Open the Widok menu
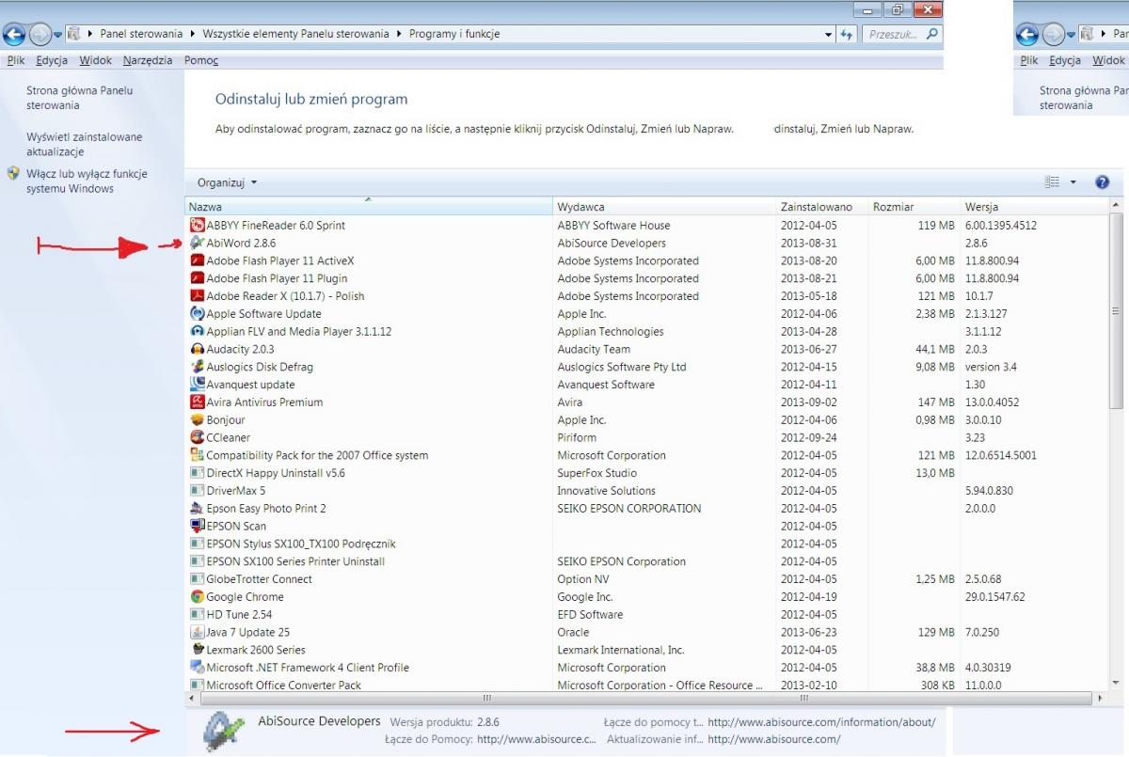 95,60
